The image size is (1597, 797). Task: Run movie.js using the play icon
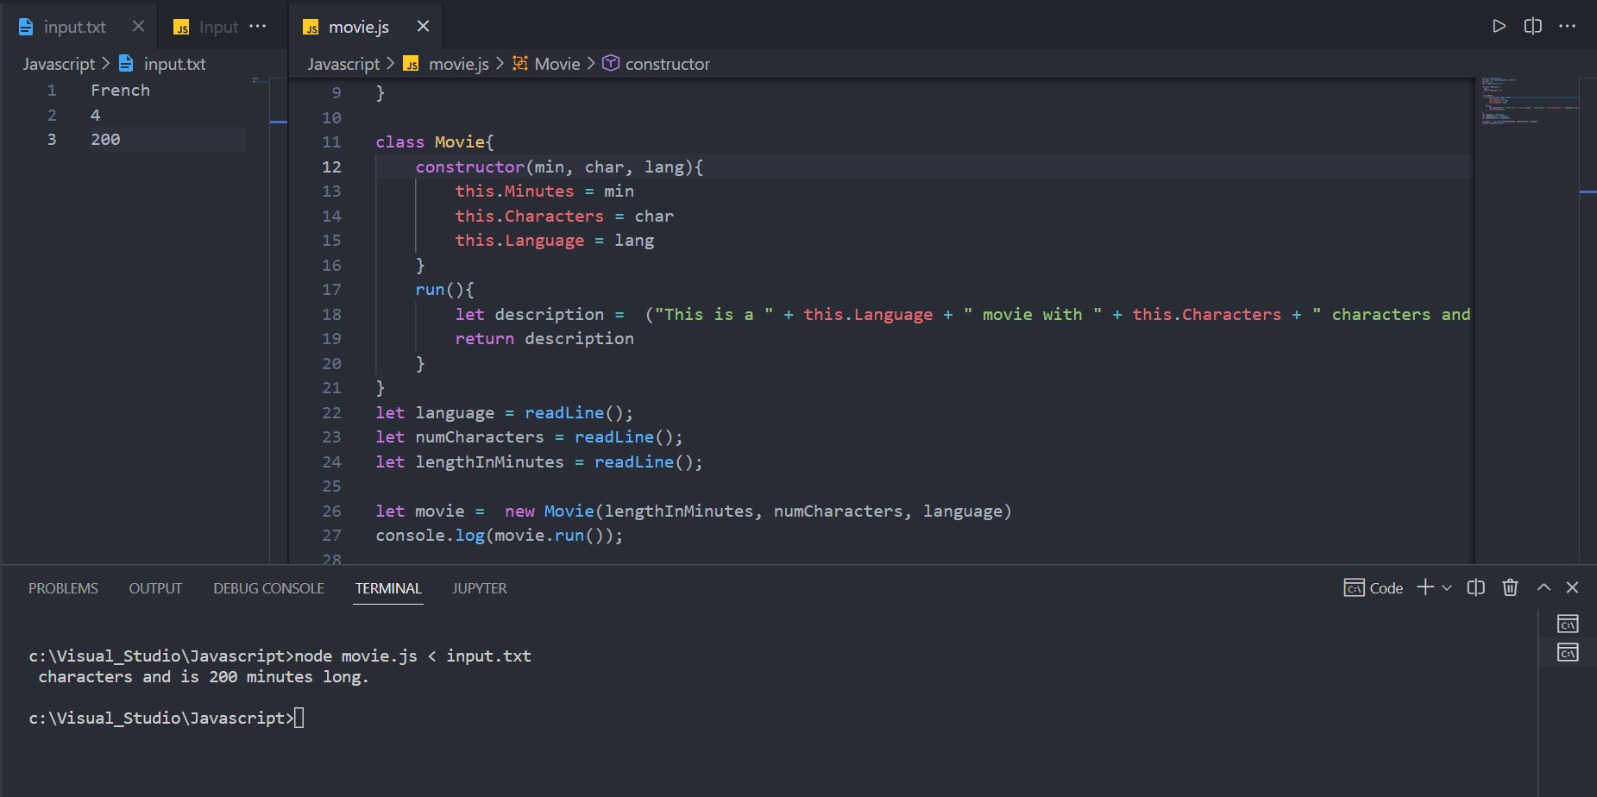pos(1499,26)
